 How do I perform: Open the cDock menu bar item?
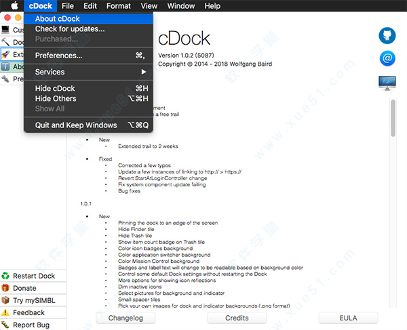40,5
